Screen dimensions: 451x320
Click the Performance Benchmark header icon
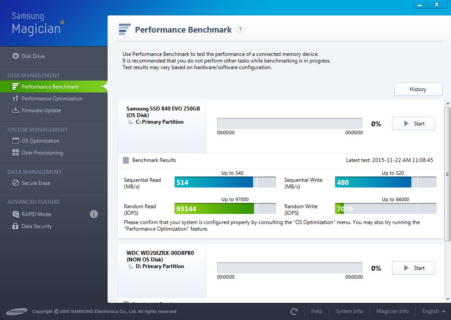pos(124,29)
